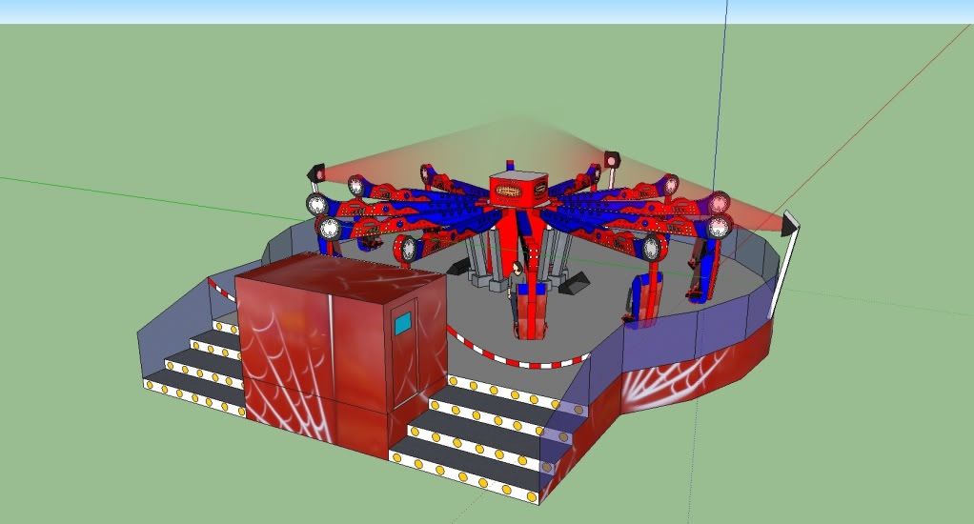This screenshot has height=524, width=974.
Task: Select the bottom step of the left staircase
Action: pyautogui.click(x=193, y=395)
